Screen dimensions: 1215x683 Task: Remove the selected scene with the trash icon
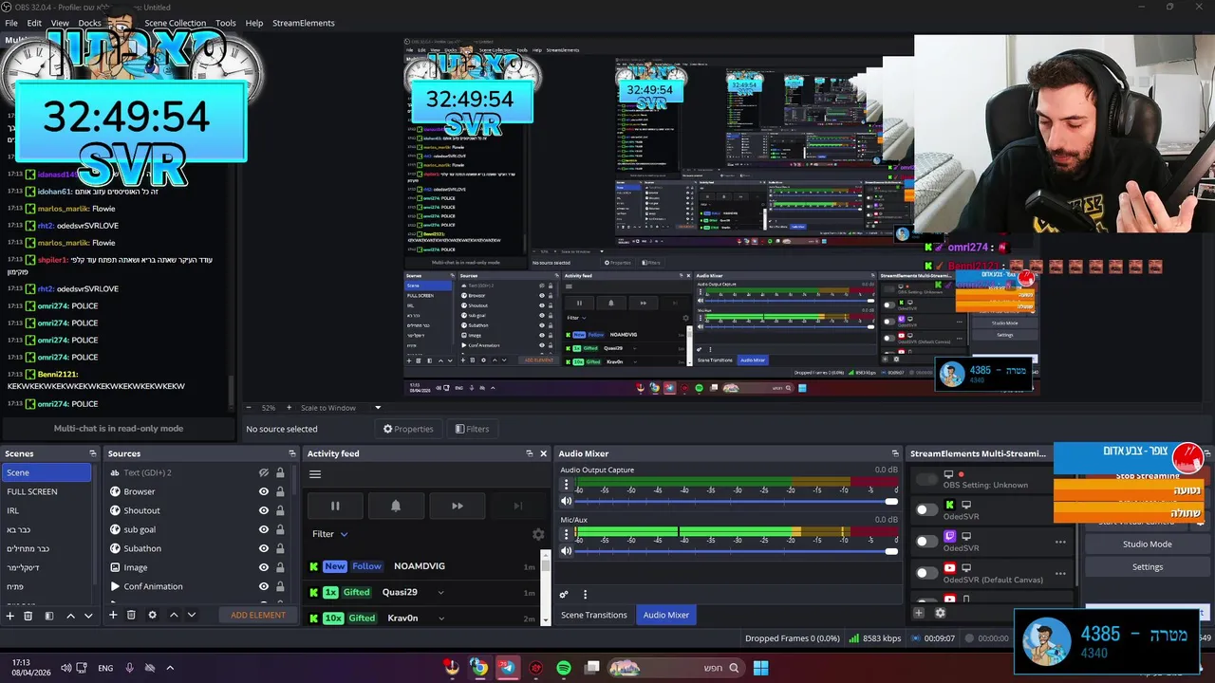(x=28, y=616)
